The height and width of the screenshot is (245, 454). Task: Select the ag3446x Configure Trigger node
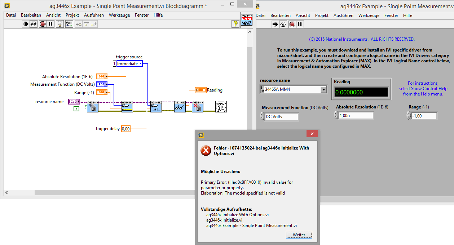[156, 107]
